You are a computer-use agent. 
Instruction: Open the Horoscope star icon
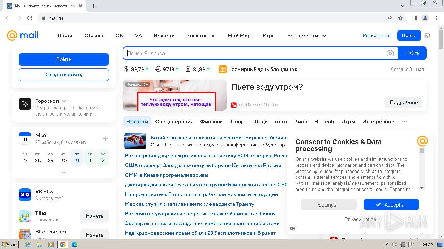(x=25, y=104)
